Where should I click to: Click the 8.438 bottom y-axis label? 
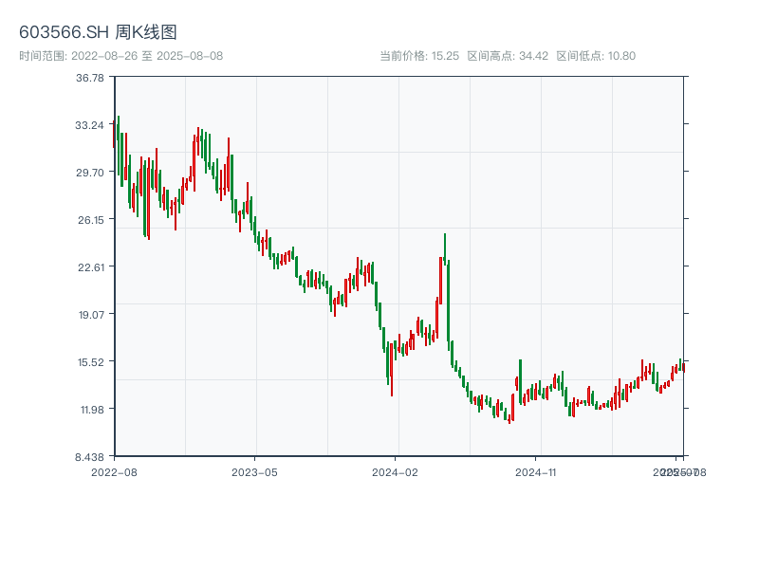tap(90, 457)
